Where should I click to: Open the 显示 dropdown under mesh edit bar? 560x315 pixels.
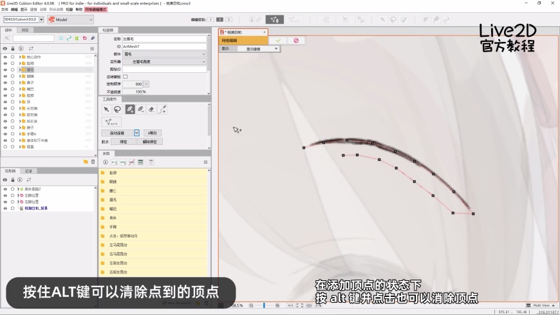pyautogui.click(x=259, y=48)
